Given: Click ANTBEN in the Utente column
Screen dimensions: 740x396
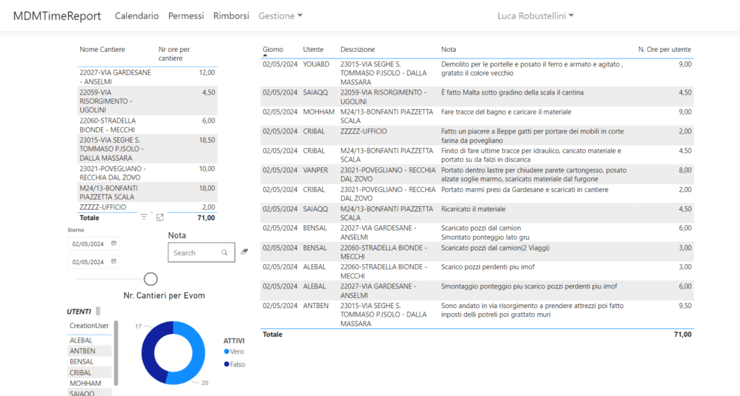Looking at the screenshot, I should point(316,306).
